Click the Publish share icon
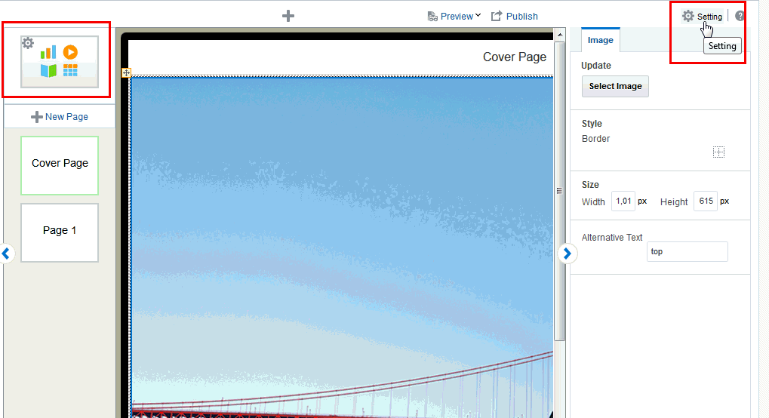 497,16
